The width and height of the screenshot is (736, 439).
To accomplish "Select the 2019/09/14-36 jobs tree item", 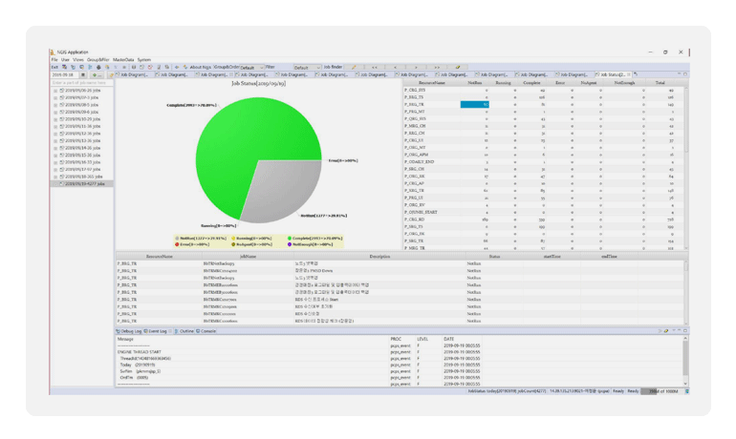I will tap(80, 148).
